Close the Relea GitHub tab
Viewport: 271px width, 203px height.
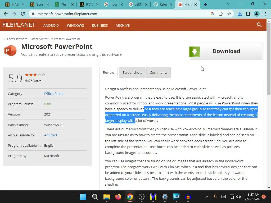tap(171, 4)
